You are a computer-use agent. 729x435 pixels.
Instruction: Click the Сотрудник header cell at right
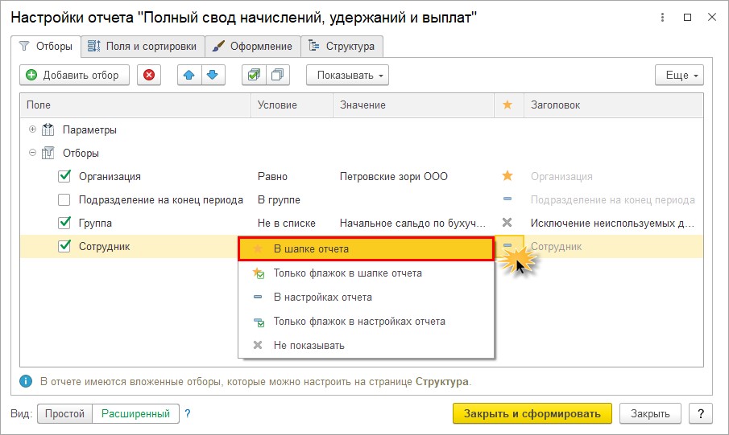pos(556,247)
